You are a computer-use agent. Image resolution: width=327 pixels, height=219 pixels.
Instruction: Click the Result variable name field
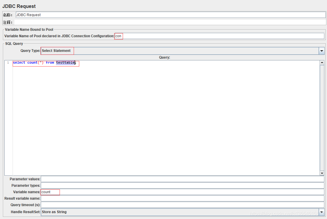click(183, 198)
